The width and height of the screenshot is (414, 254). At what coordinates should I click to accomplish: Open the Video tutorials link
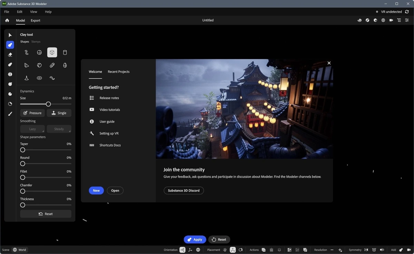(110, 110)
